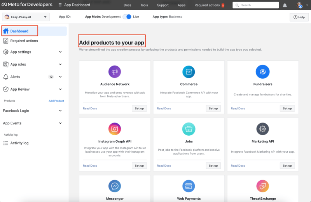Click the Marketing API gear icon
The image size is (311, 202).
(x=263, y=129)
